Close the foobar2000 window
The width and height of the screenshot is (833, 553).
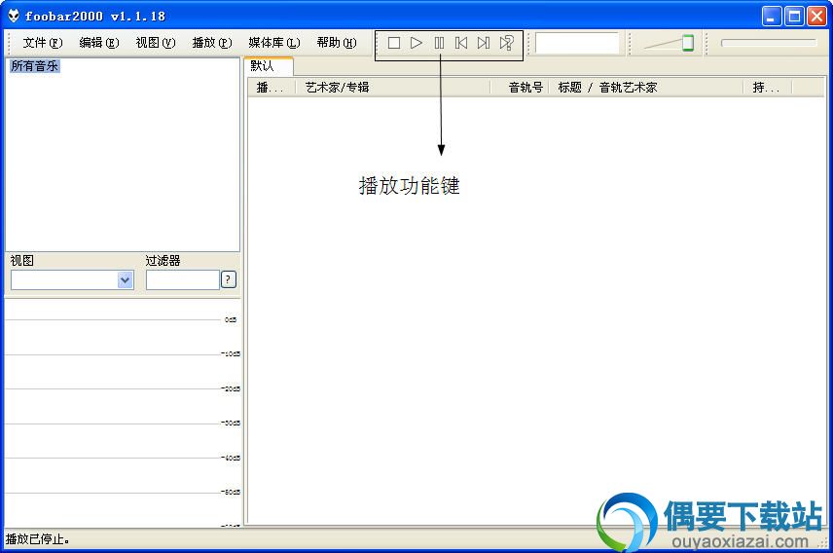point(816,16)
